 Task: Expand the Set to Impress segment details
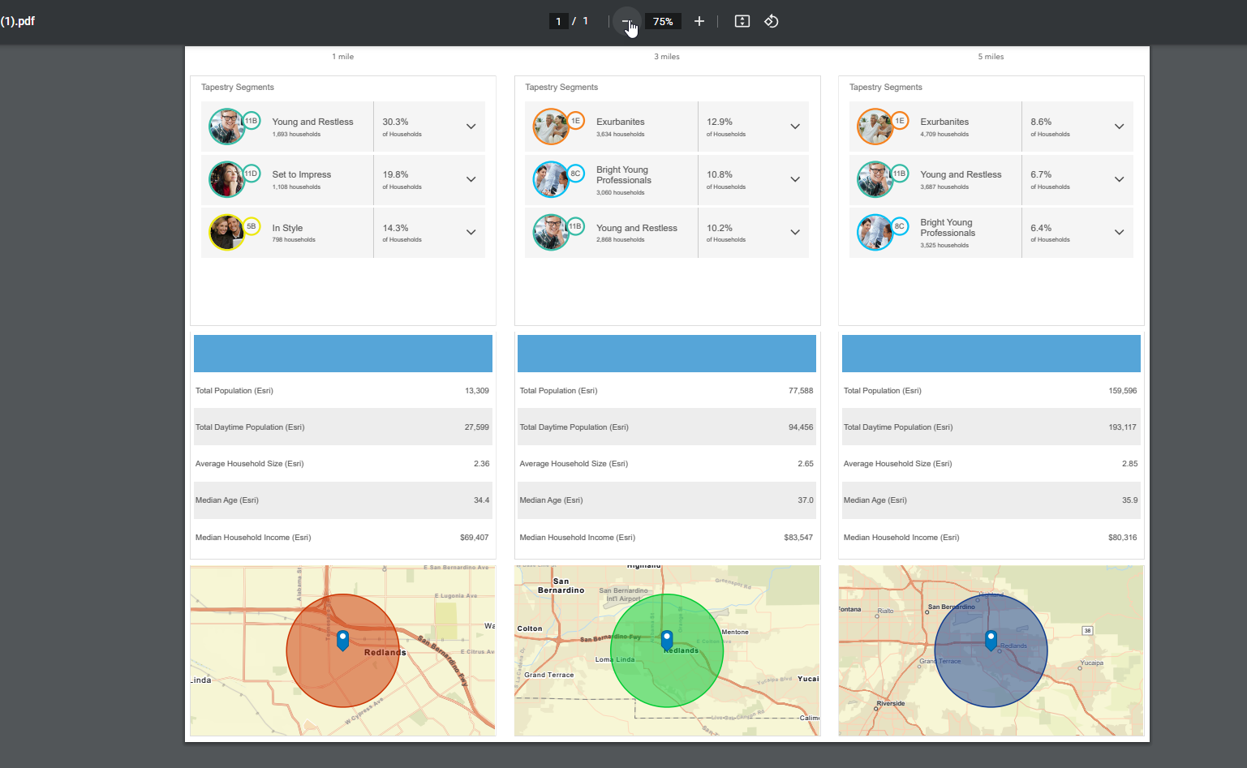[x=471, y=179]
